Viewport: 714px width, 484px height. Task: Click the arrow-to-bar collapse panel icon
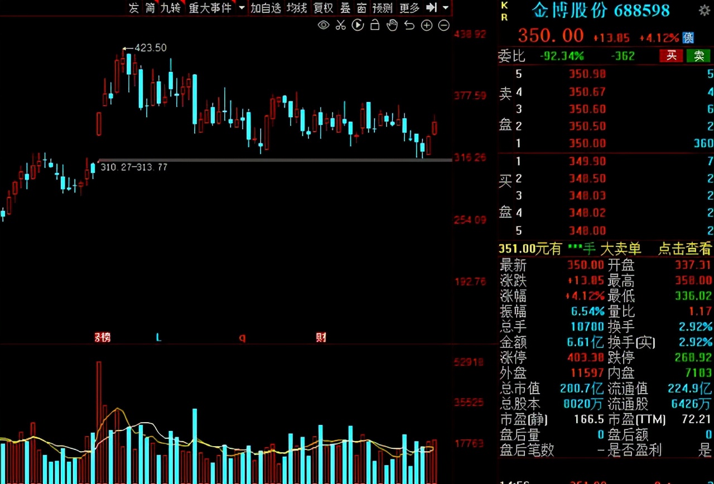(431, 8)
